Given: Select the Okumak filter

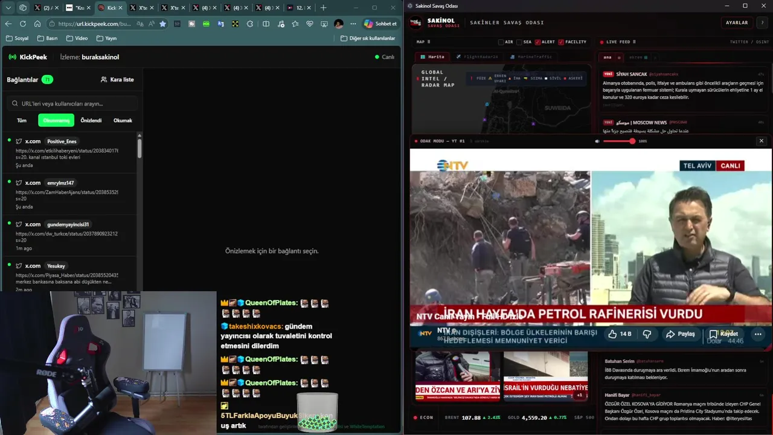Looking at the screenshot, I should pos(123,120).
